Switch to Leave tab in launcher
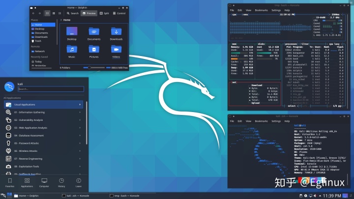Viewport: 354px width, 199px height. click(79, 183)
